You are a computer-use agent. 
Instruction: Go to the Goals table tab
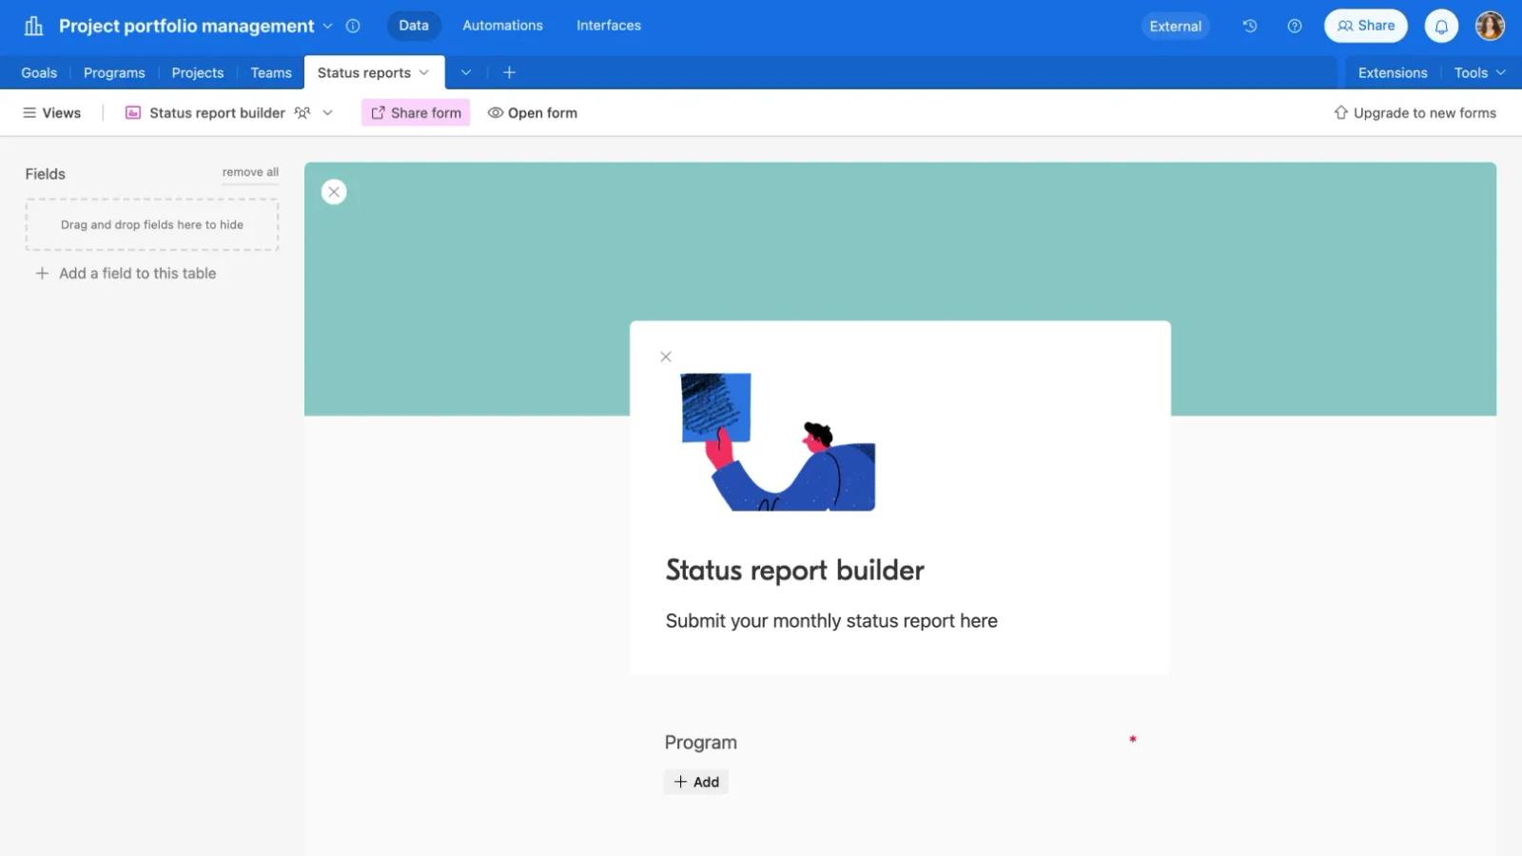(x=39, y=72)
